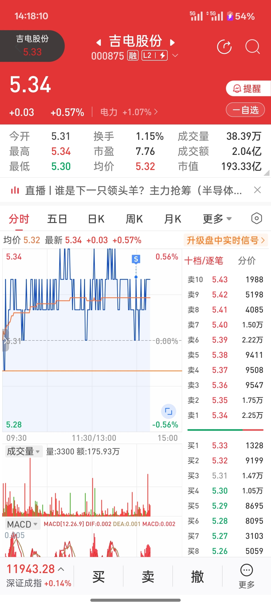The image size is (271, 607).
Task: Tap the 撤 cancel order button
Action: 197,577
